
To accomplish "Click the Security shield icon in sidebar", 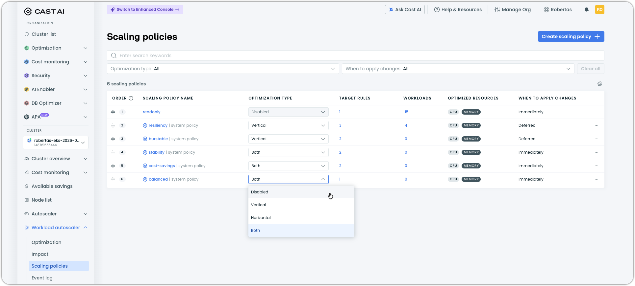I will (27, 76).
